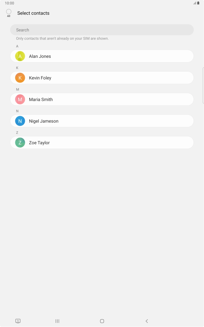This screenshot has height=327, width=204.
Task: Choose Nigel Jameson from the list
Action: pos(102,121)
